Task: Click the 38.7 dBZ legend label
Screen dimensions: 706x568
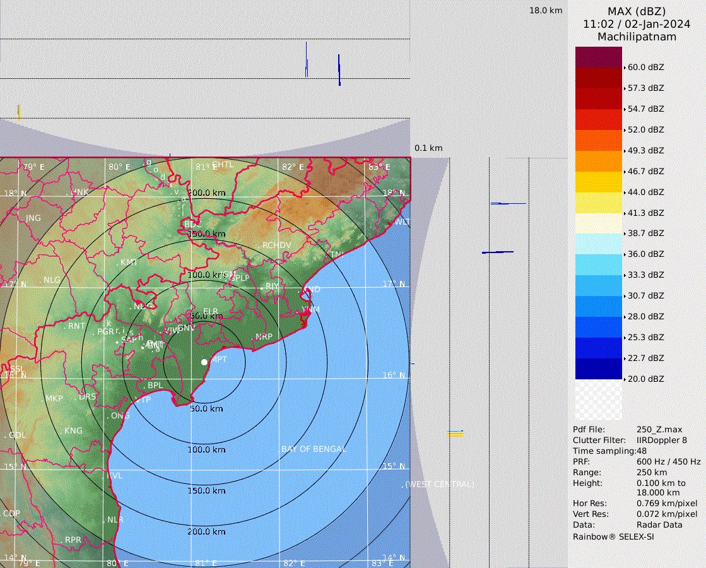Action: point(645,234)
